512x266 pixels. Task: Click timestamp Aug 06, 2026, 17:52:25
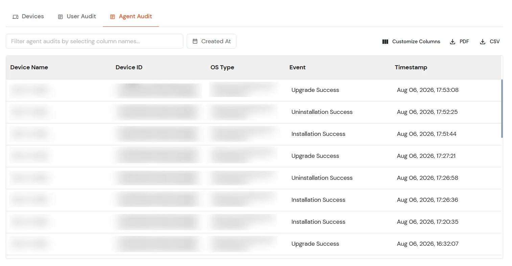[427, 112]
